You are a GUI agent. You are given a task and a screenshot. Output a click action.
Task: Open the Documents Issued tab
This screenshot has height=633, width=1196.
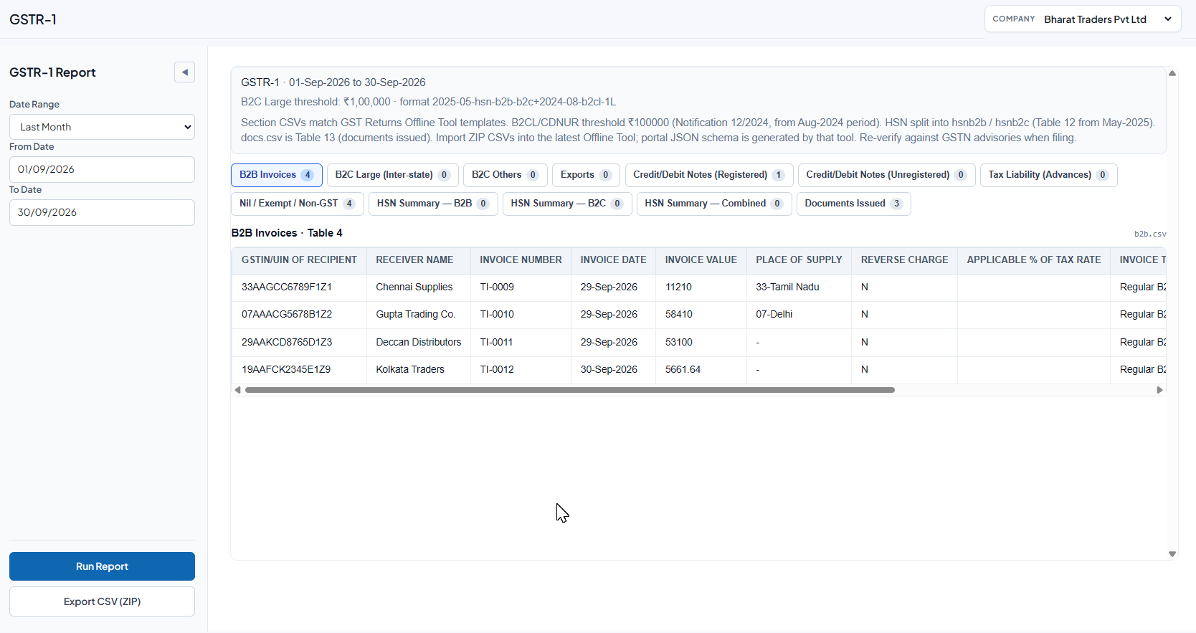click(853, 204)
